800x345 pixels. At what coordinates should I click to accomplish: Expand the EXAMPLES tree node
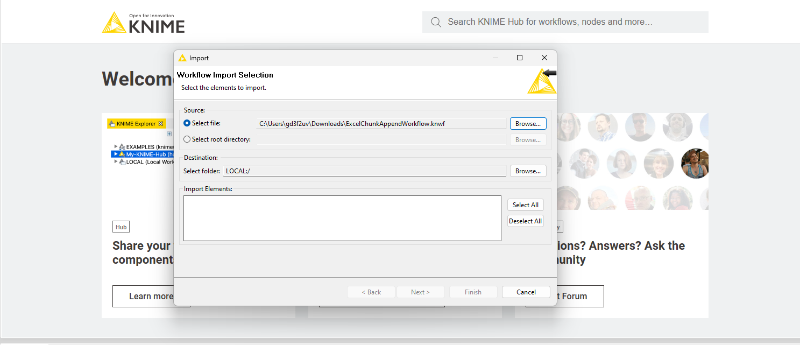[116, 146]
